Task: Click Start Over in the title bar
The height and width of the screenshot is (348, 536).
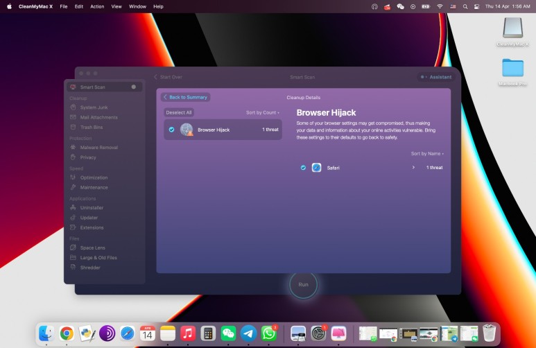Action: point(168,77)
